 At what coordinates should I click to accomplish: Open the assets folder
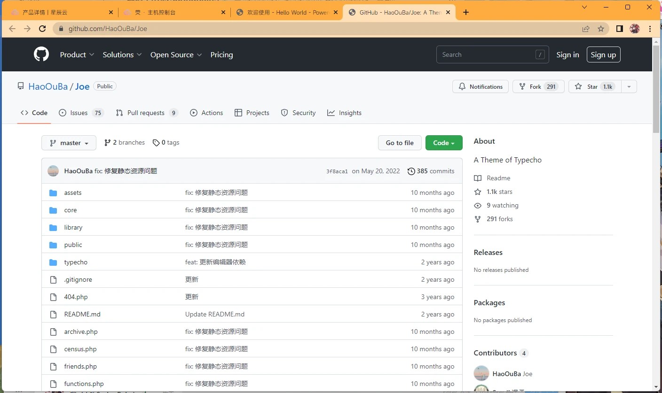point(73,193)
